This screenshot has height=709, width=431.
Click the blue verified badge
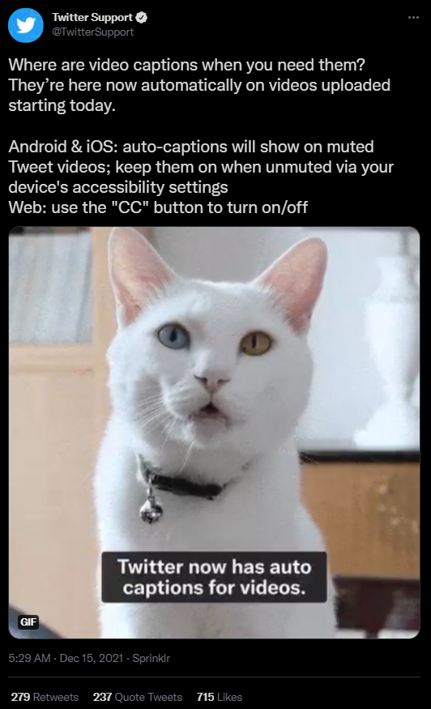click(x=142, y=18)
